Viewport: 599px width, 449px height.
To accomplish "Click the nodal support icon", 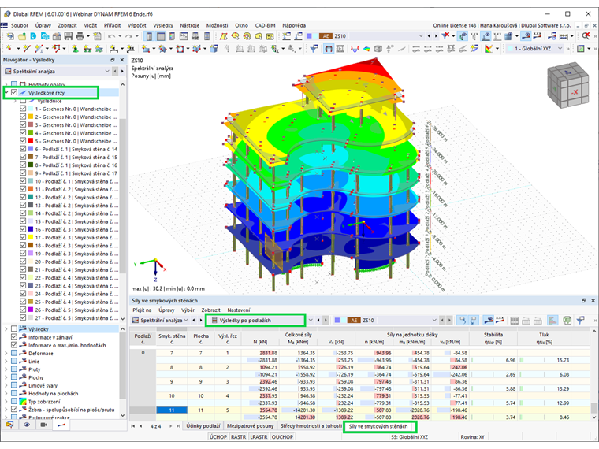I will click(x=75, y=49).
